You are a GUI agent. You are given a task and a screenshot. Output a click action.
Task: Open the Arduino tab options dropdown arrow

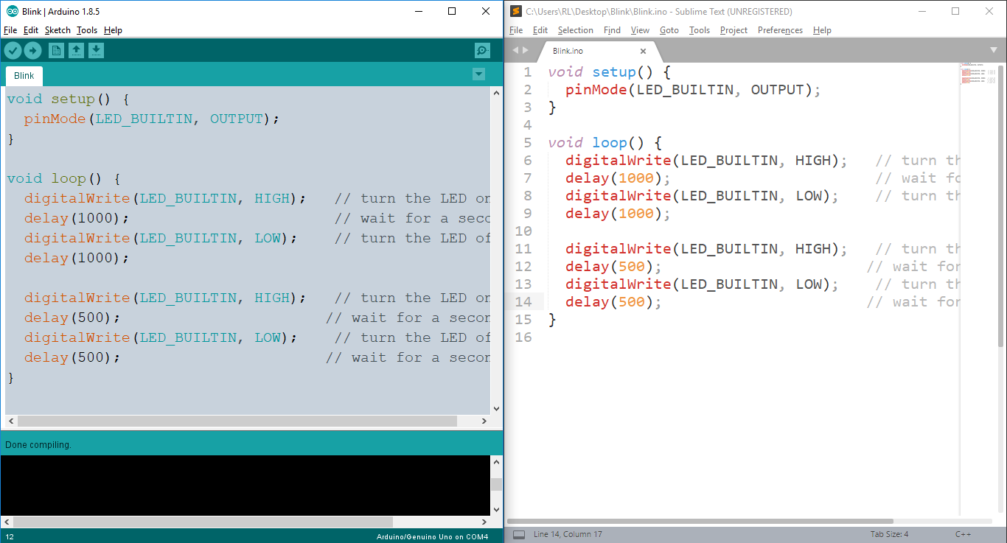(x=479, y=74)
